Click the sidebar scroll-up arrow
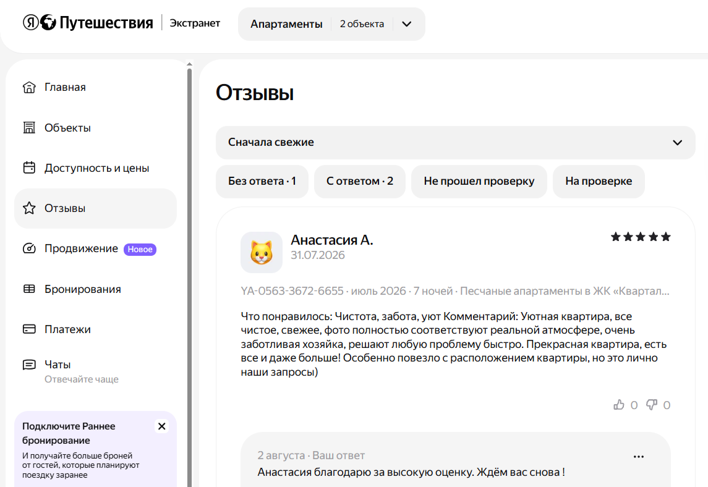Viewport: 708px width, 487px height. pos(190,64)
